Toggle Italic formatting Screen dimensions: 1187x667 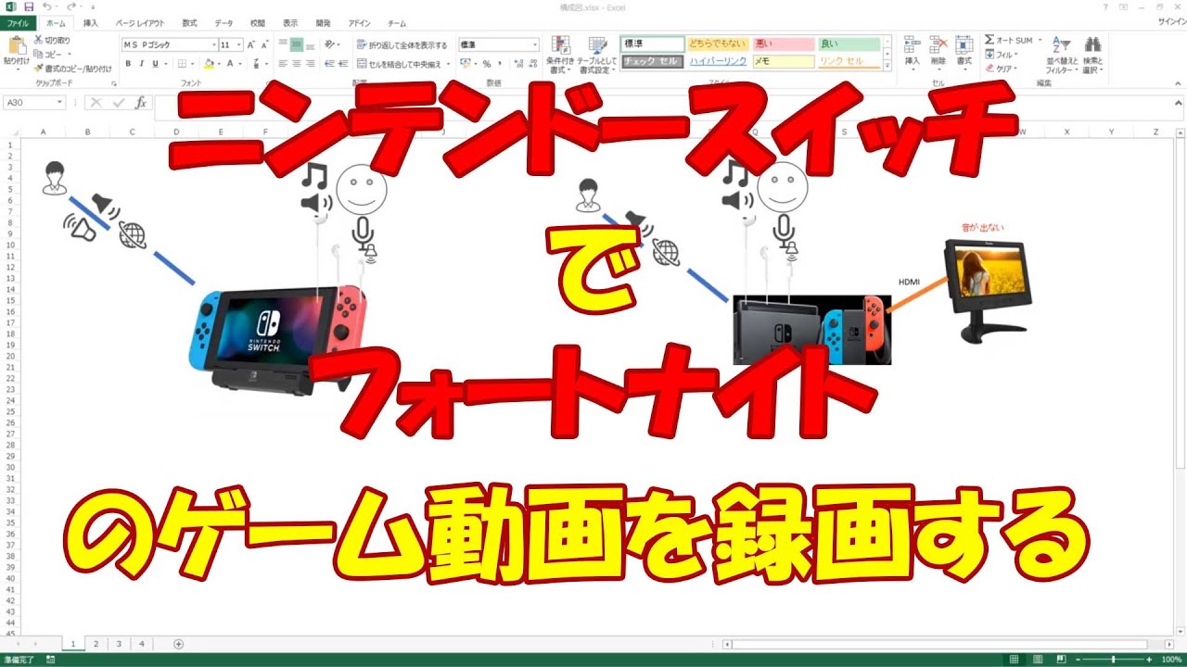coord(141,64)
